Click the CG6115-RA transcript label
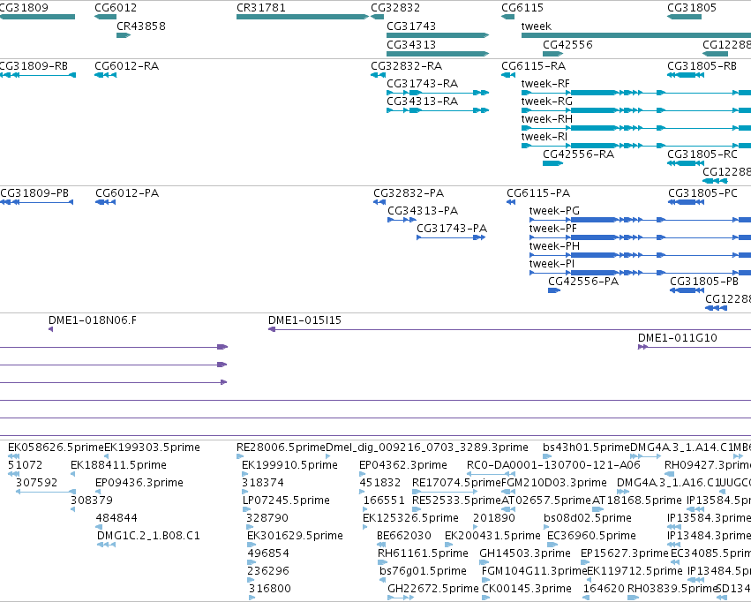This screenshot has height=602, width=751. (x=533, y=66)
